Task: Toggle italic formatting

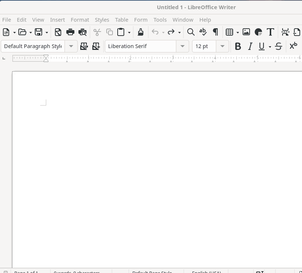Action: coord(250,46)
